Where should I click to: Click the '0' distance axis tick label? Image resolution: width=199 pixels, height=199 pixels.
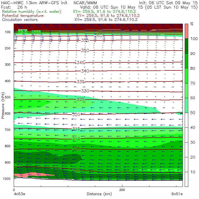tap(14, 190)
